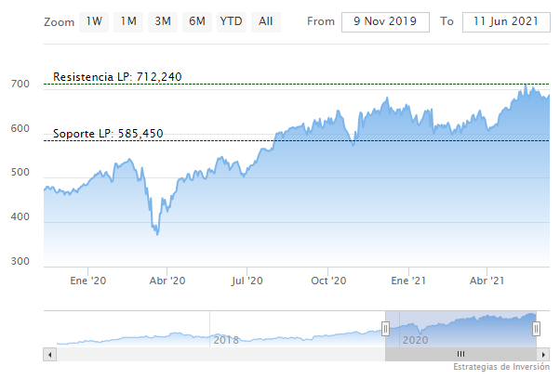Click the horizontal scrollbar thumb grip
Image resolution: width=560 pixels, height=379 pixels.
pyautogui.click(x=460, y=354)
